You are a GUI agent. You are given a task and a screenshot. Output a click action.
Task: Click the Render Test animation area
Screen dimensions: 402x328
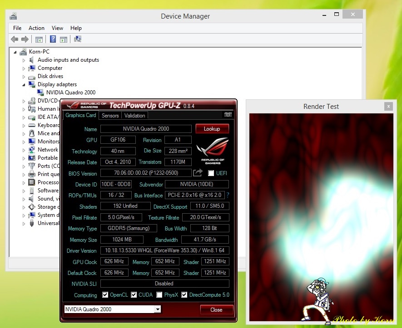click(321, 217)
